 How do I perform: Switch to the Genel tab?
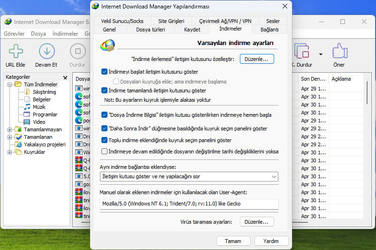coord(109,30)
